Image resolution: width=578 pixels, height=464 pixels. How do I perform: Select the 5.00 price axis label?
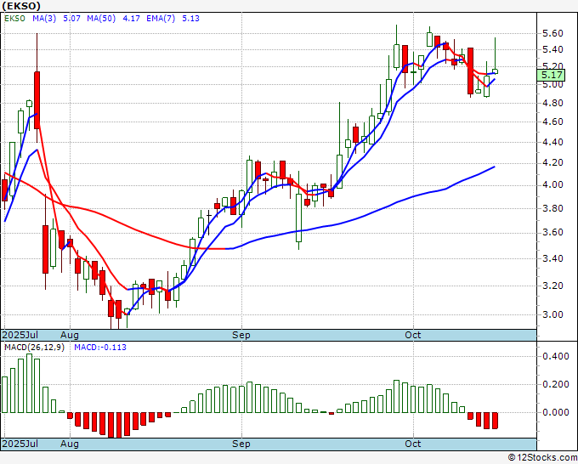[x=552, y=85]
